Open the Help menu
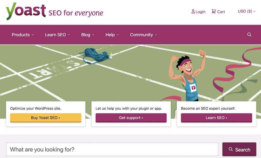The image size is (261, 158). tap(112, 35)
